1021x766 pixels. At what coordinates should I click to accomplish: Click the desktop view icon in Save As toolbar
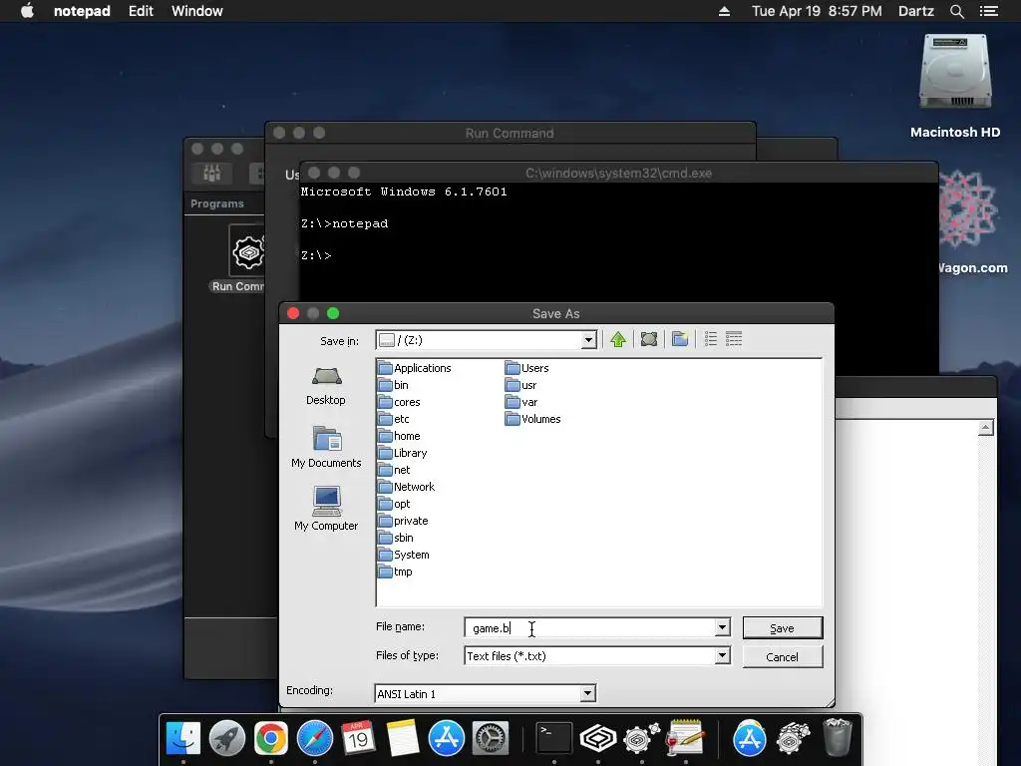click(x=648, y=339)
